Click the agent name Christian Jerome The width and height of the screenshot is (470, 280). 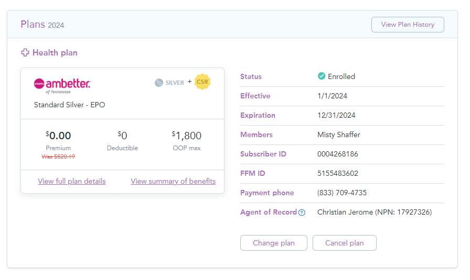click(345, 212)
